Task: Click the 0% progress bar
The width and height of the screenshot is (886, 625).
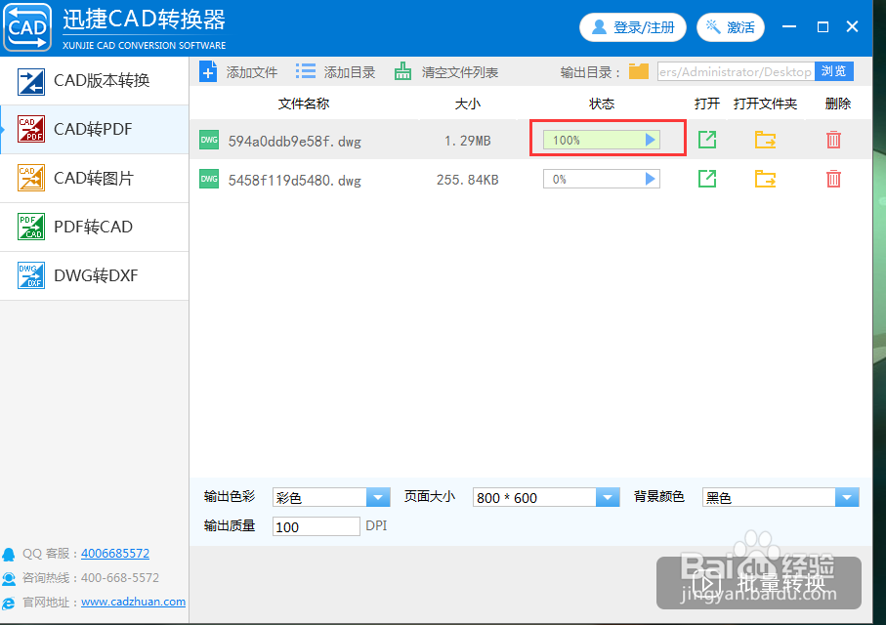Action: coord(601,179)
